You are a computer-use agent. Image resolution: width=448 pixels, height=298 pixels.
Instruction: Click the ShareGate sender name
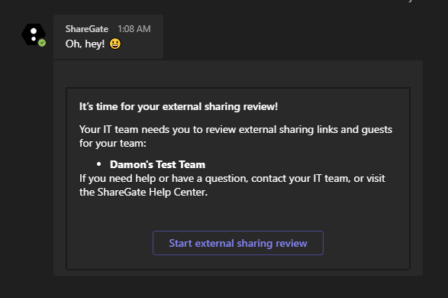[87, 29]
